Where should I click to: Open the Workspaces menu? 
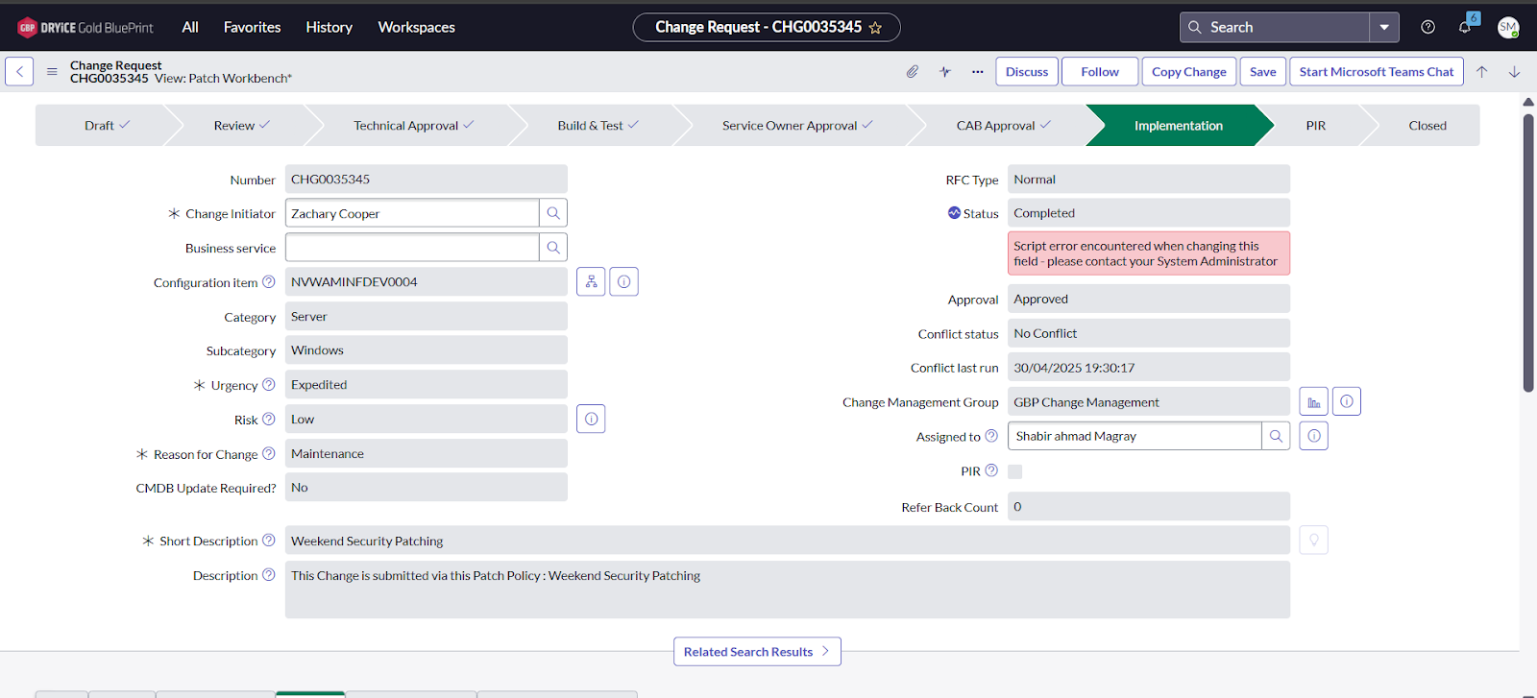click(417, 27)
